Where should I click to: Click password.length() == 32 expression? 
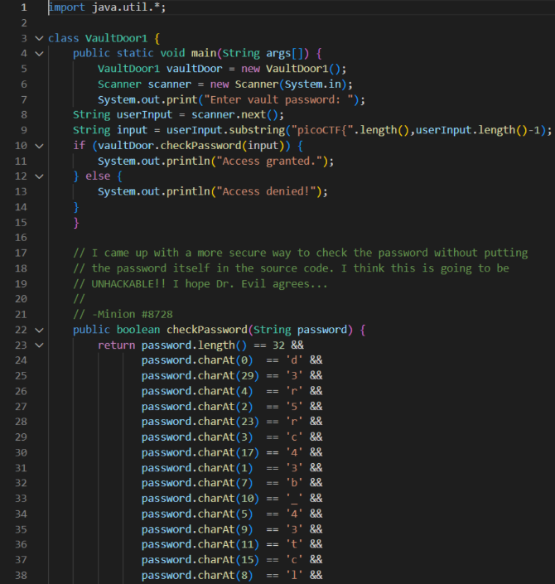[x=217, y=345]
